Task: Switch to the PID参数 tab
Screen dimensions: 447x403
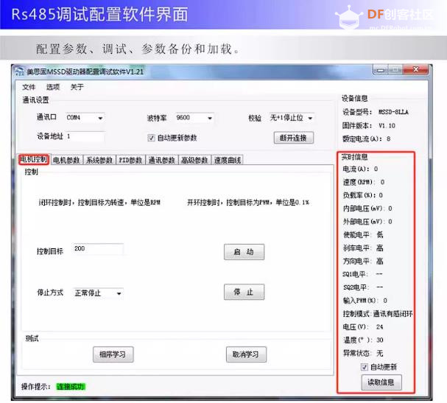Action: 130,160
